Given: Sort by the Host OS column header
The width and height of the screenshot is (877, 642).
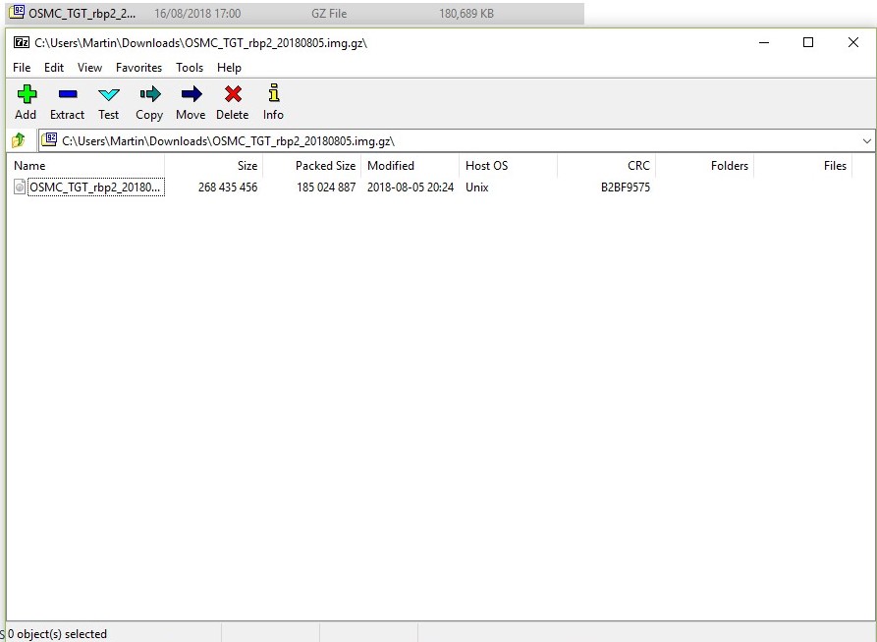Looking at the screenshot, I should pos(509,166).
